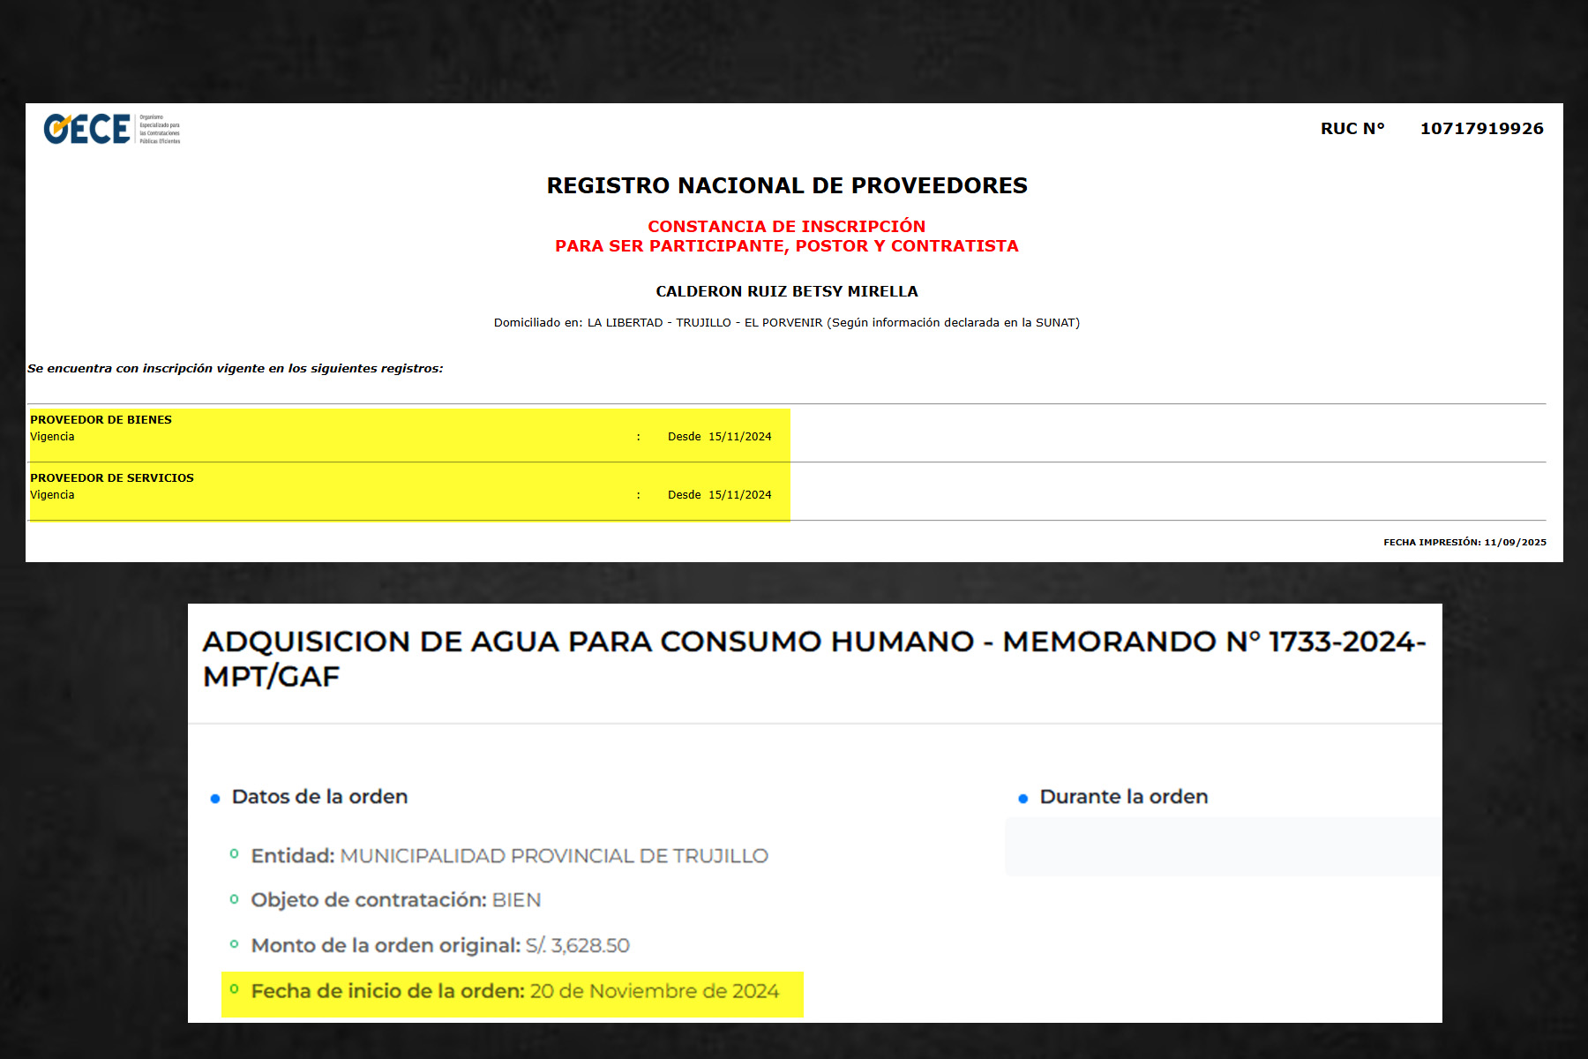Click green circle bullet before Monto de la orden
This screenshot has width=1588, height=1059.
click(234, 944)
